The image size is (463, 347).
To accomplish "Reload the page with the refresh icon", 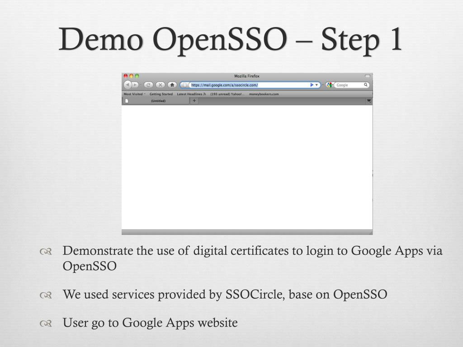I will point(148,85).
